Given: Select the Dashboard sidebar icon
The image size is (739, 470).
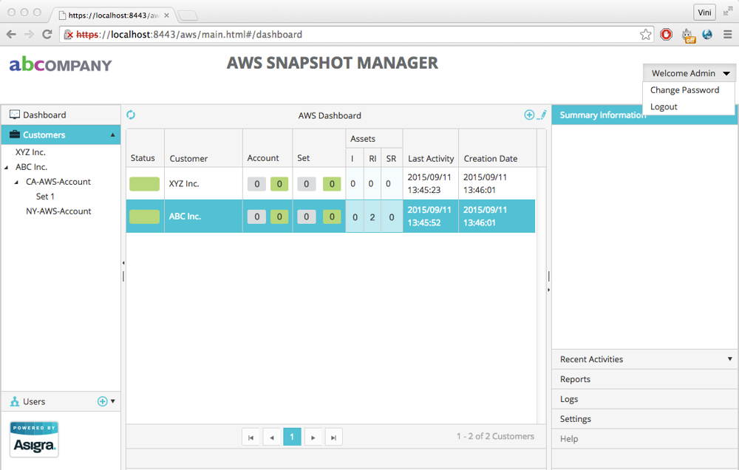Looking at the screenshot, I should [x=13, y=115].
